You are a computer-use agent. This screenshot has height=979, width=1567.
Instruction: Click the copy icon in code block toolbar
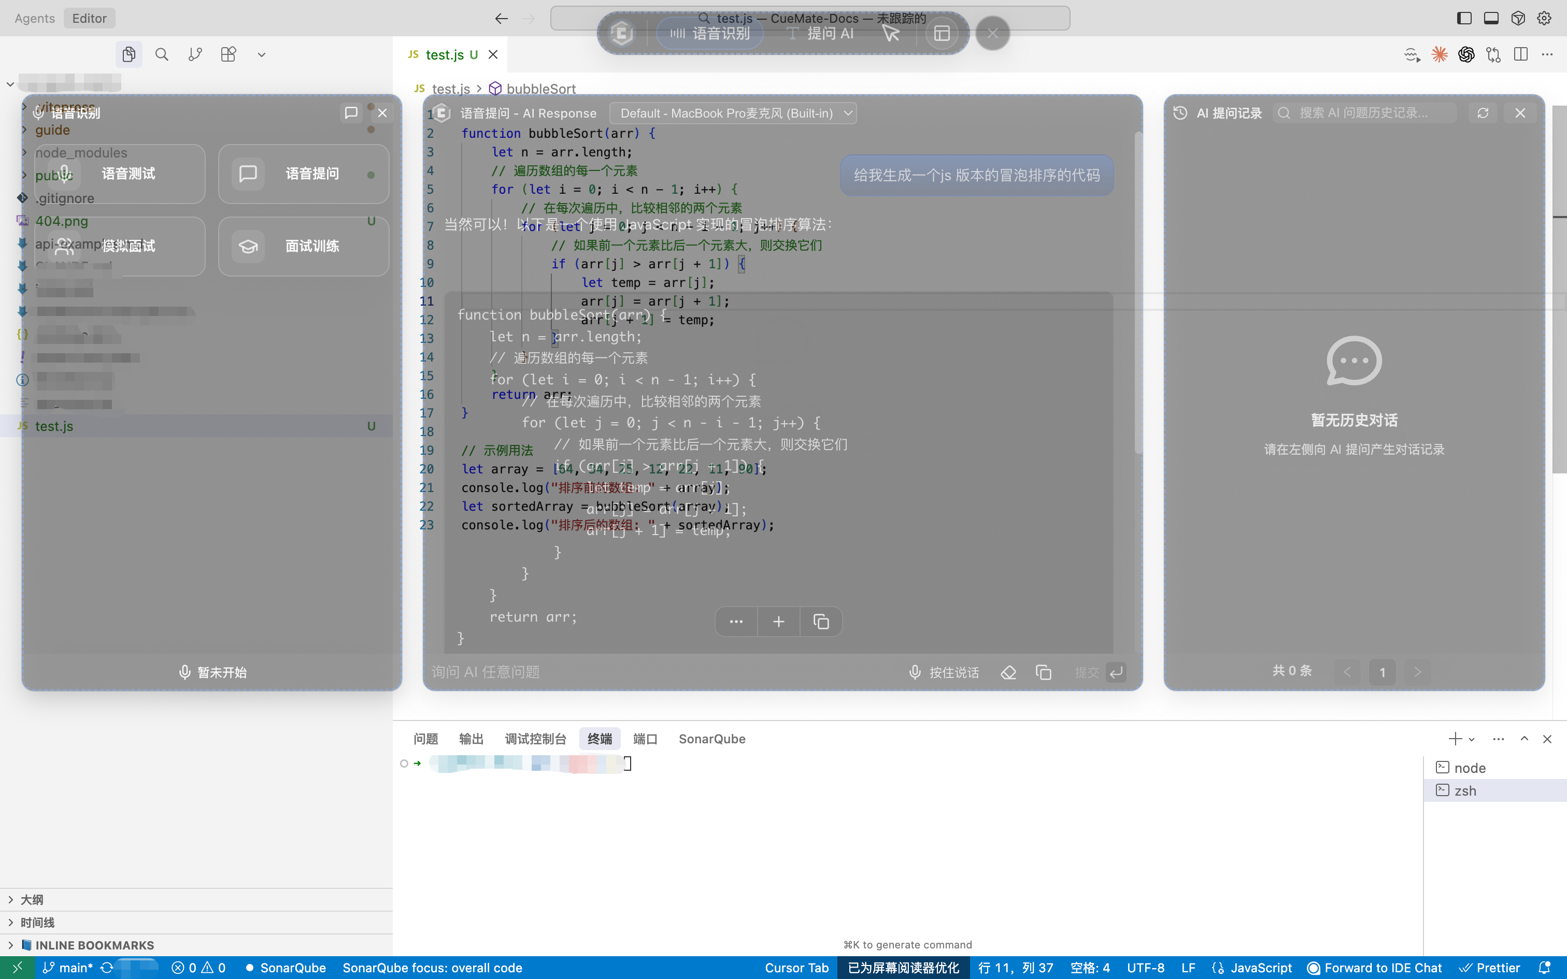point(820,622)
